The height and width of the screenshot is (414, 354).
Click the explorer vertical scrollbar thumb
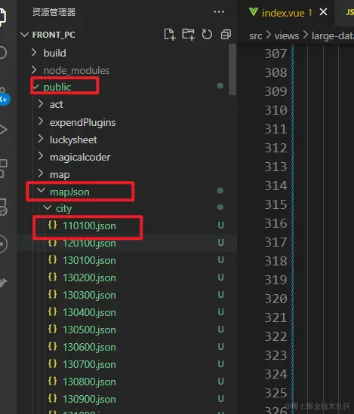point(232,69)
